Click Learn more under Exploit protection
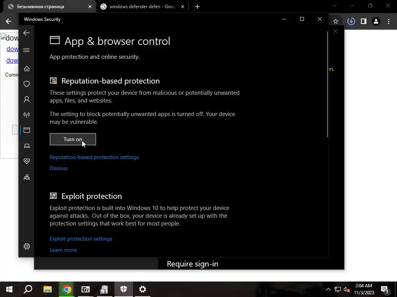Image resolution: width=397 pixels, height=297 pixels. 63,250
